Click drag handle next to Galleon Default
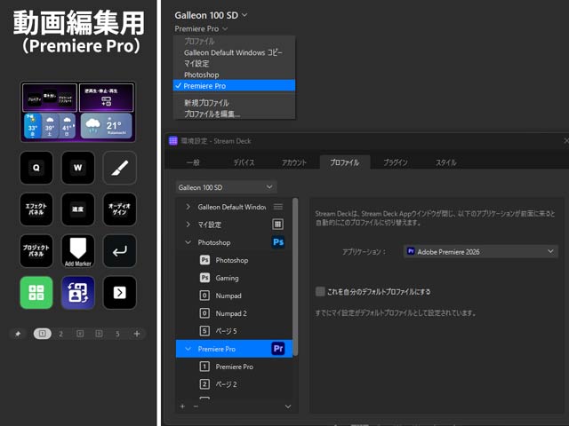 click(x=278, y=207)
